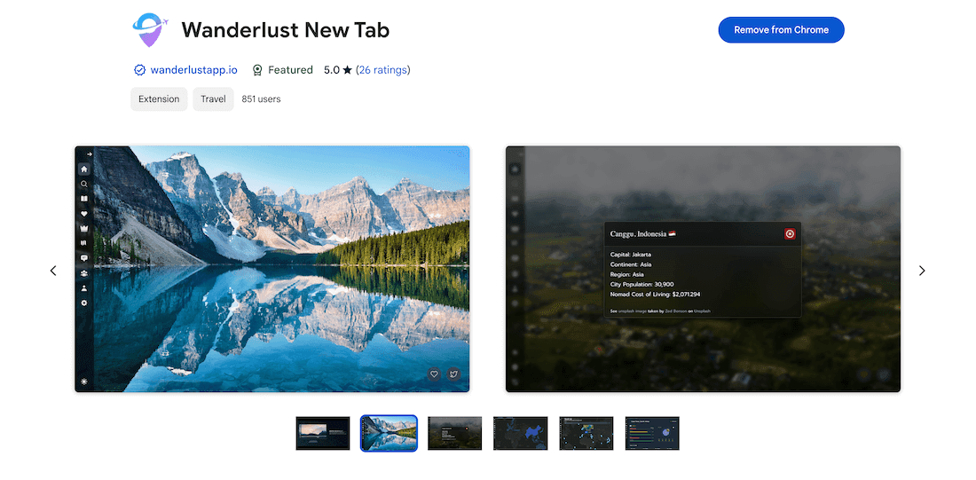Click the "5.0" star rating value
976x480 pixels.
[x=332, y=70]
